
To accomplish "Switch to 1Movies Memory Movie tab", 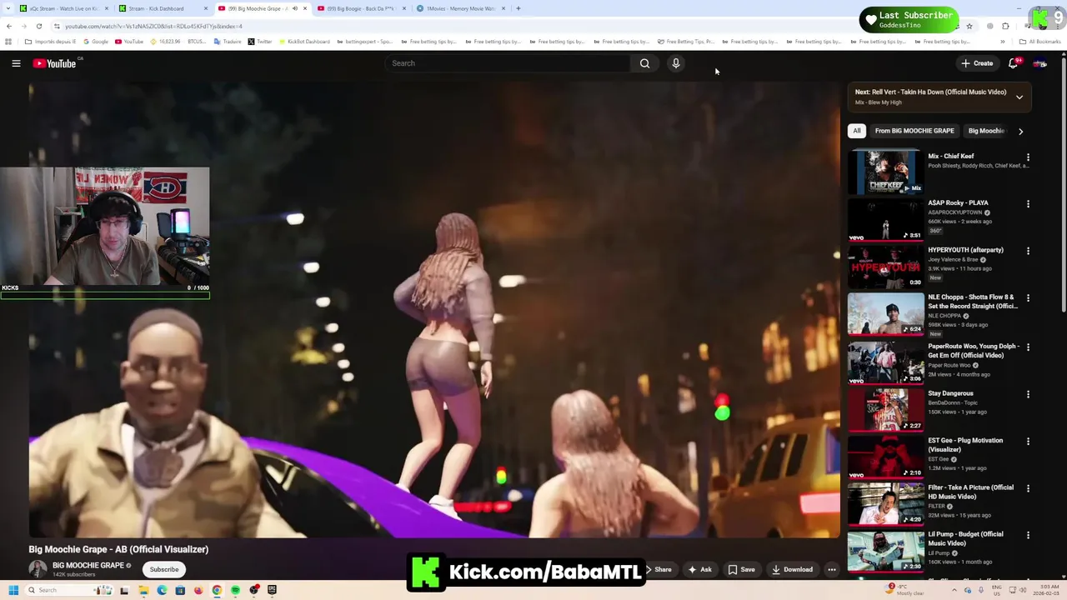I will (460, 8).
